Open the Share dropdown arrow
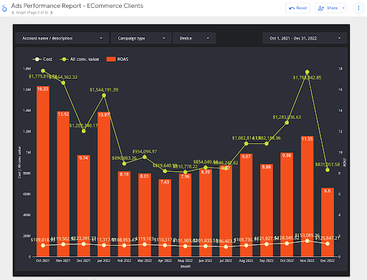The image size is (367, 280). (343, 8)
